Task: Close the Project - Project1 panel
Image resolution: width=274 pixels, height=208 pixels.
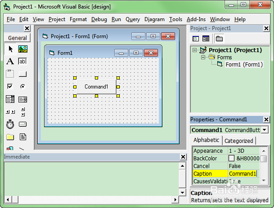Action: click(266, 28)
